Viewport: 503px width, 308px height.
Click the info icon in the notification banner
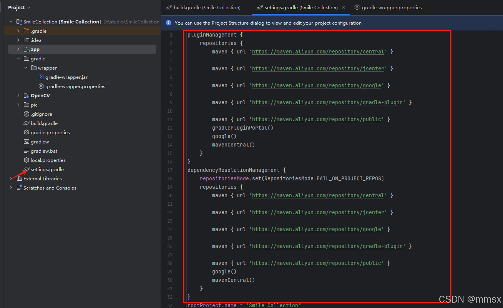(168, 23)
